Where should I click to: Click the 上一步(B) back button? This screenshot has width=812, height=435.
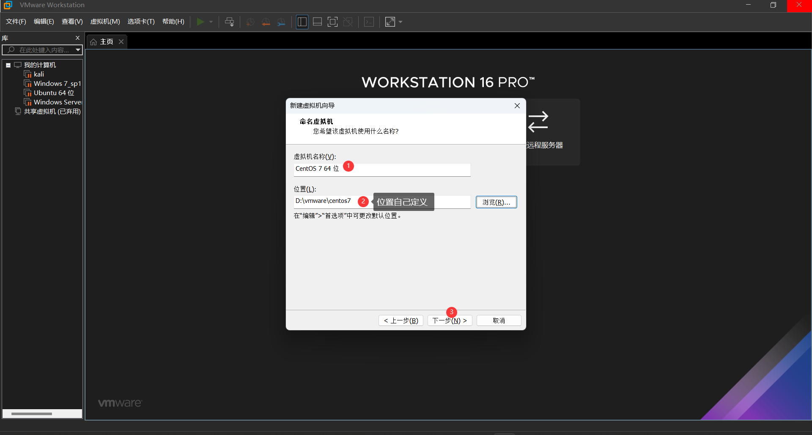point(401,320)
